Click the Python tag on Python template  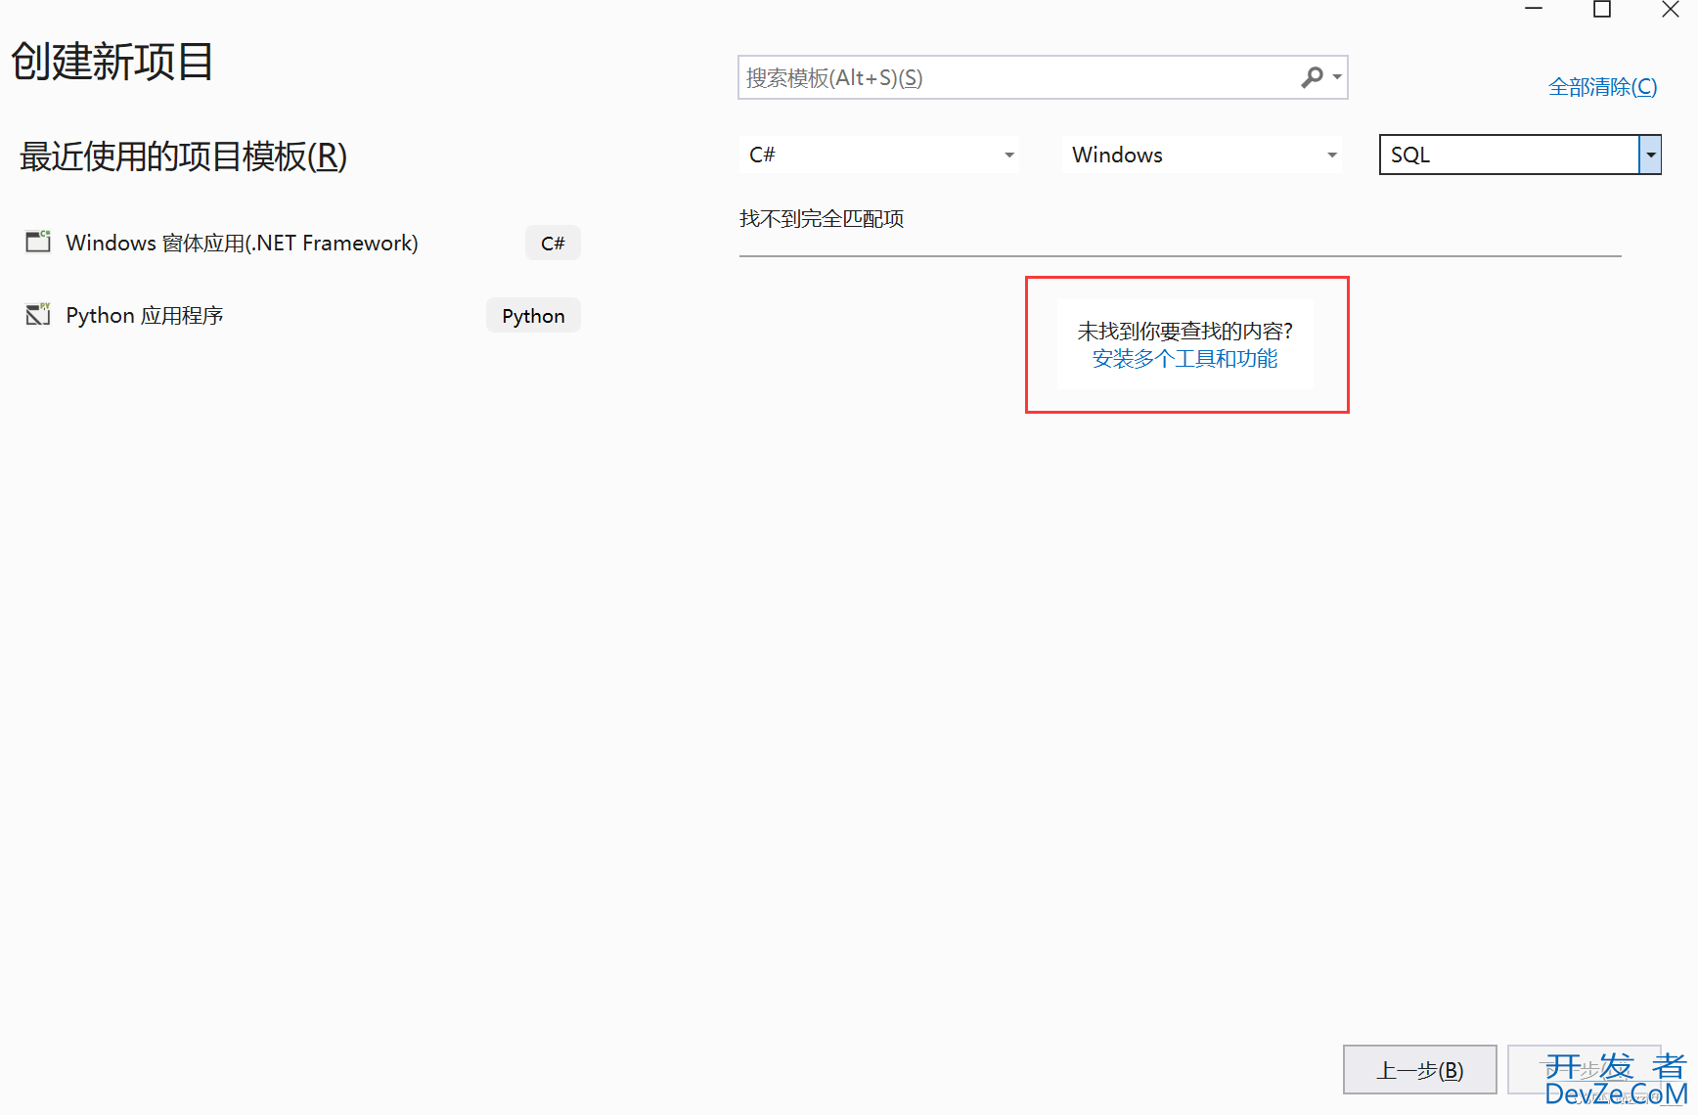tap(533, 315)
